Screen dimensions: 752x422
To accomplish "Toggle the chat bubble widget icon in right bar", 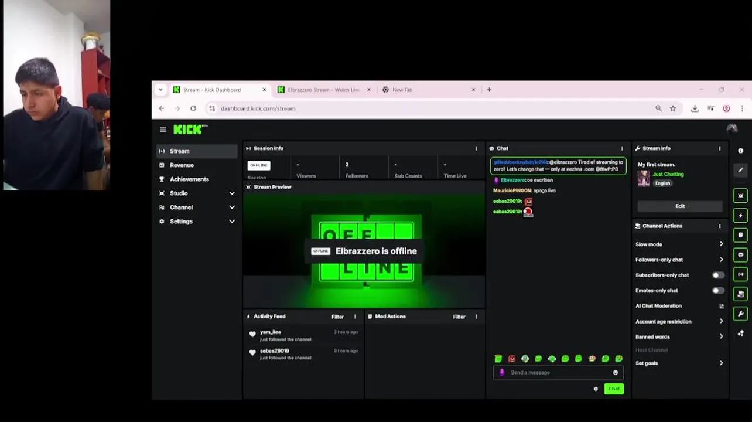I will [740, 255].
